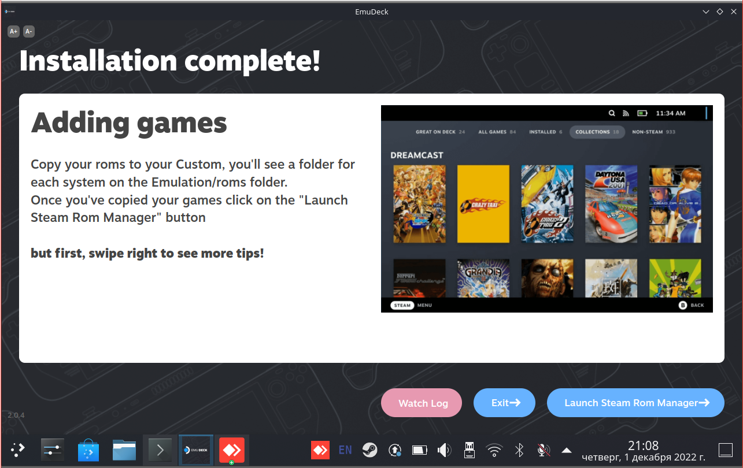743x468 pixels.
Task: Switch to EmuDeck taskbar window entry
Action: tap(196, 450)
